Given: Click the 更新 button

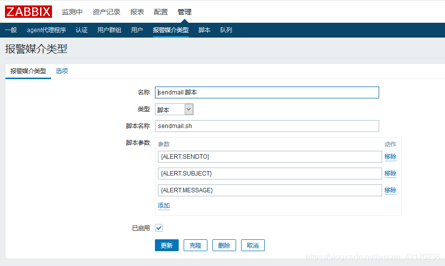Looking at the screenshot, I should coord(167,245).
